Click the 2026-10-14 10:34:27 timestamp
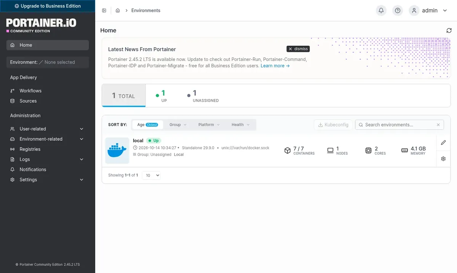The width and height of the screenshot is (457, 273). 157,148
